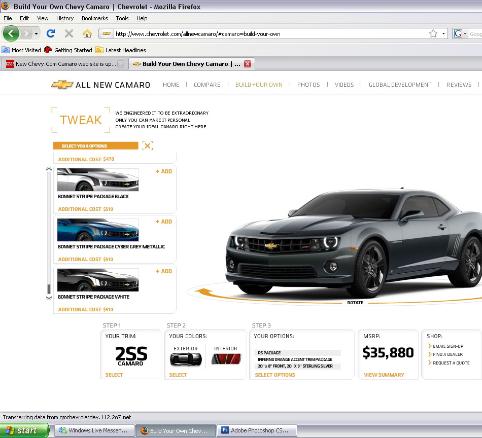The height and width of the screenshot is (438, 482).
Task: Open the REVIEWS section
Action: coord(459,85)
